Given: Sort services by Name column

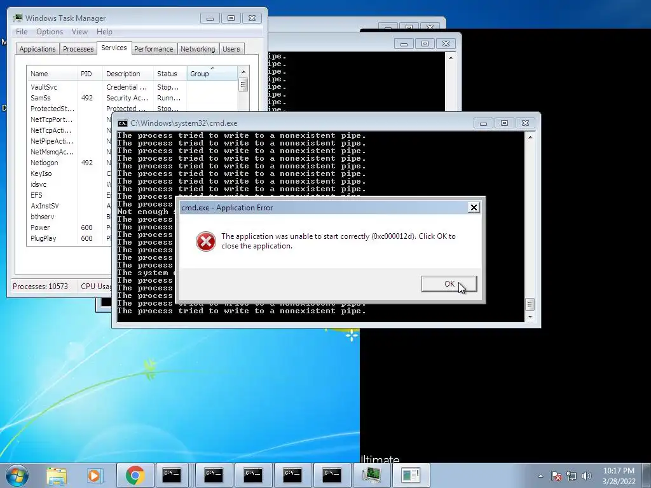Looking at the screenshot, I should tap(52, 74).
